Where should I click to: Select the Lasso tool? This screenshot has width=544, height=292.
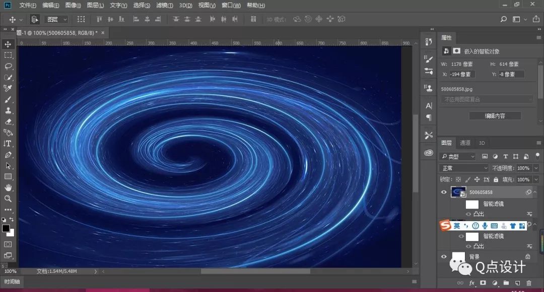point(8,66)
